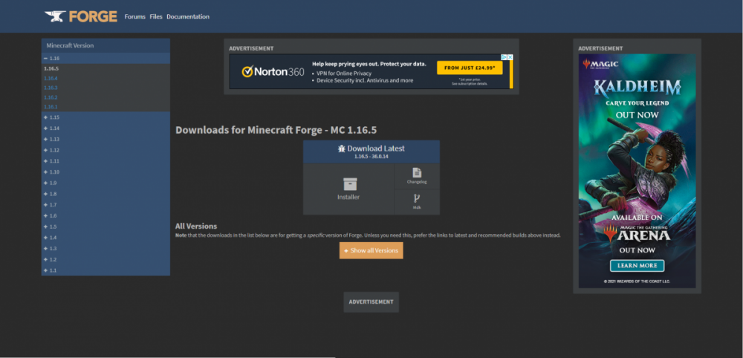This screenshot has height=358, width=743.
Task: Click the Forge anvil logo
Action: 54,16
